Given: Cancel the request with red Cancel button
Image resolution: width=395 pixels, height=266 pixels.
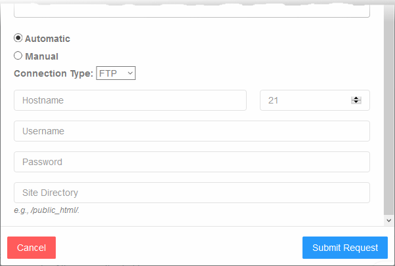Looking at the screenshot, I should 31,248.
